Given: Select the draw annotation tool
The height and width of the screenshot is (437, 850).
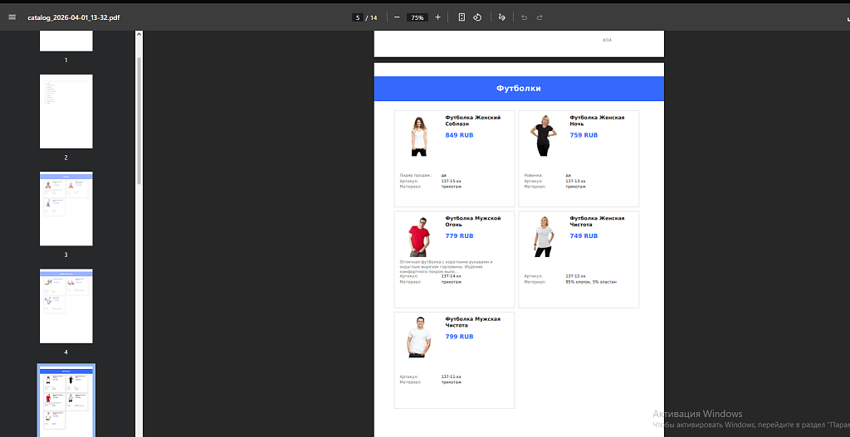Looking at the screenshot, I should click(501, 17).
